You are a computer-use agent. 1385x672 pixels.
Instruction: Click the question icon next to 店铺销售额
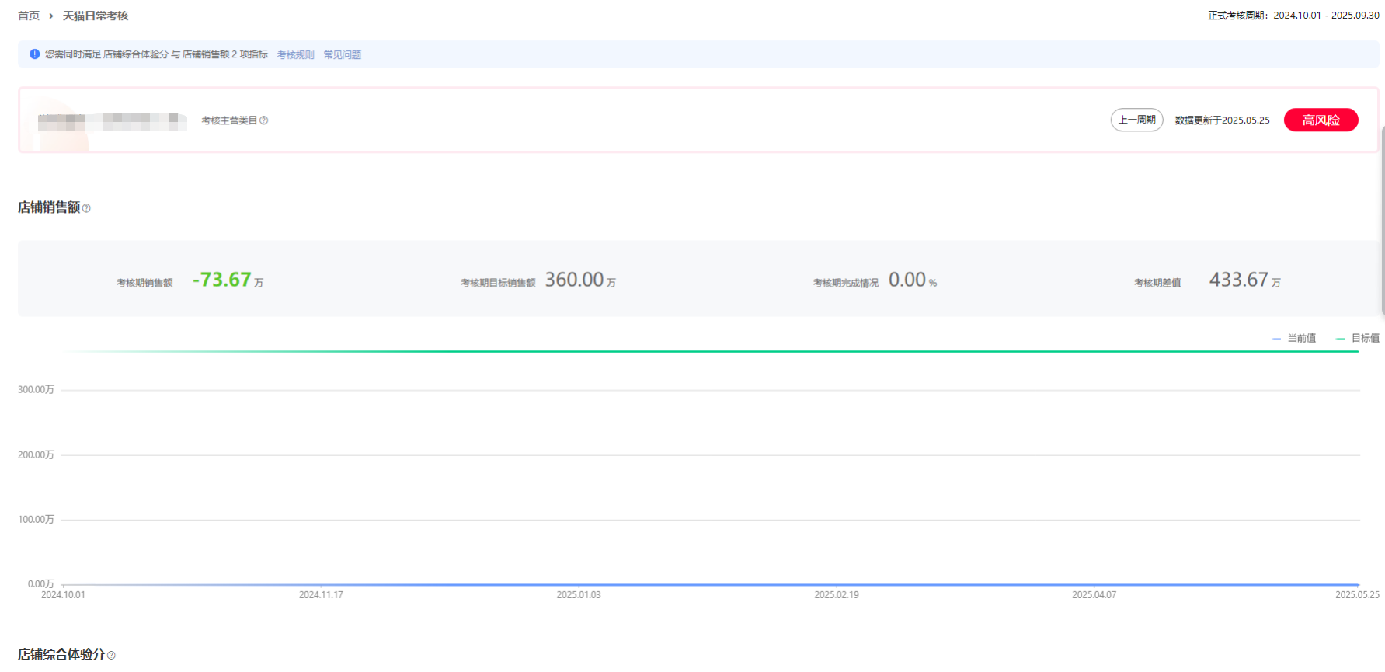coord(86,208)
